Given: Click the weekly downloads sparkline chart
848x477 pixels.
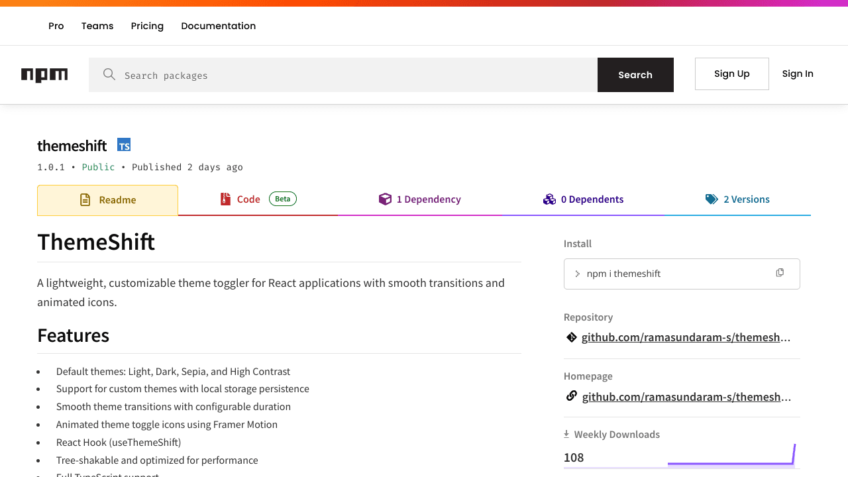Looking at the screenshot, I should (x=731, y=454).
